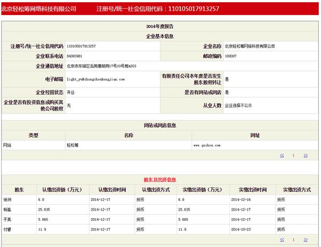Screen dimensions: 321x247
Task: Click the 网站或网店信息 section heading
Action: 159,126
